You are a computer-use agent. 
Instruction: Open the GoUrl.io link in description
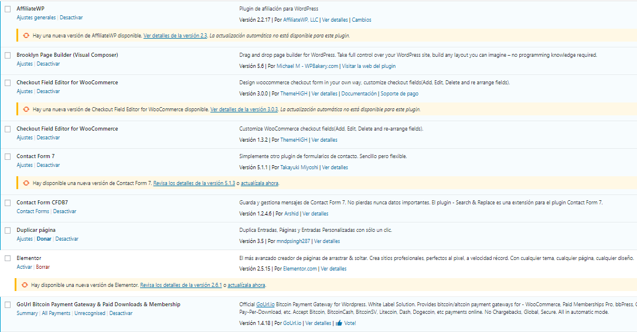pyautogui.click(x=265, y=305)
